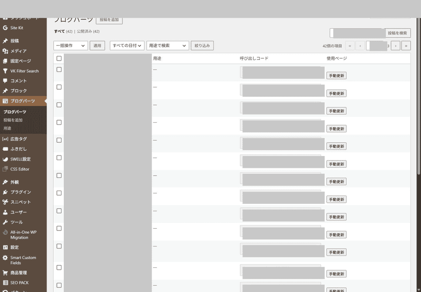This screenshot has height=292, width=421.
Task: Click the 外観 paintbrush icon
Action: tap(5, 182)
